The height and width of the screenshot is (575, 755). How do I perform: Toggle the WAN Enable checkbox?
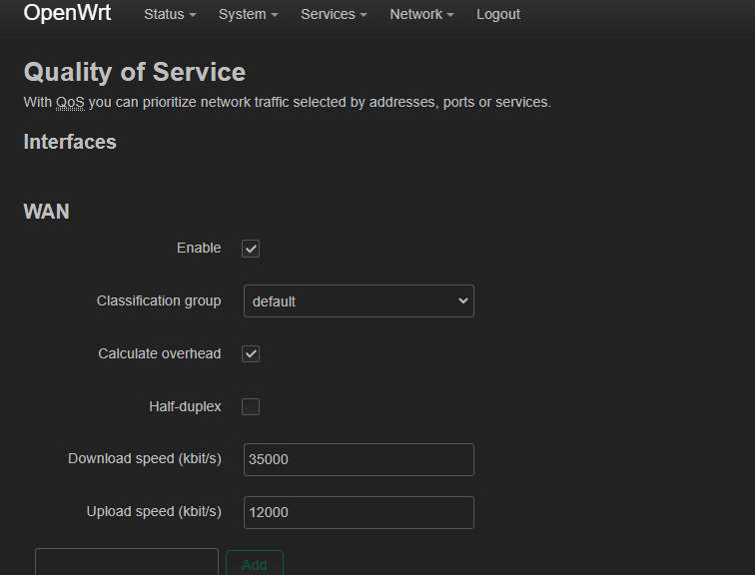click(251, 249)
